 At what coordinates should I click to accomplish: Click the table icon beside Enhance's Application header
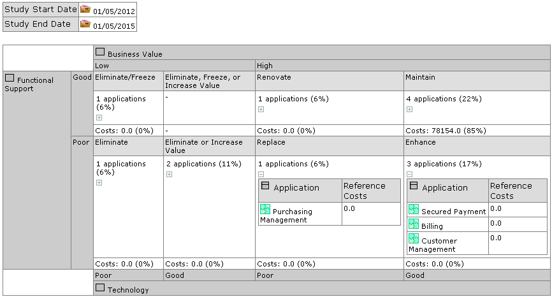tap(413, 185)
